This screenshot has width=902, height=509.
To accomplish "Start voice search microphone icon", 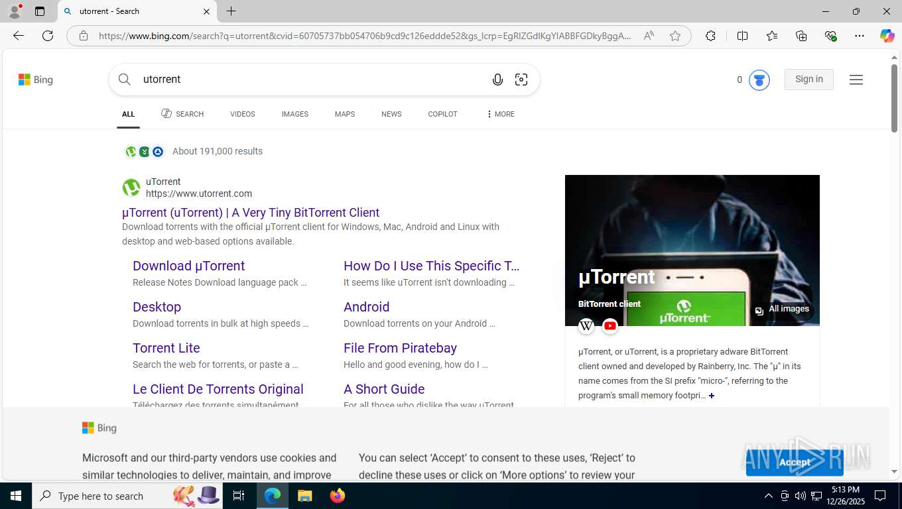I will click(497, 80).
